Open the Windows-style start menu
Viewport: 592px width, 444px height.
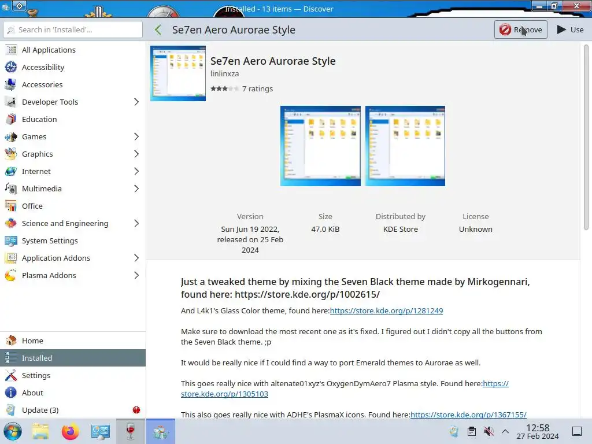[13, 431]
